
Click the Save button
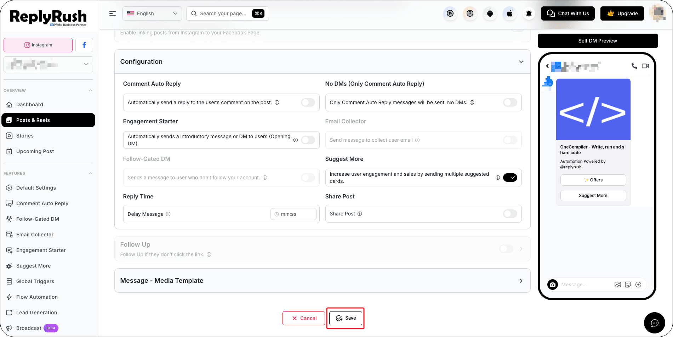(x=346, y=318)
